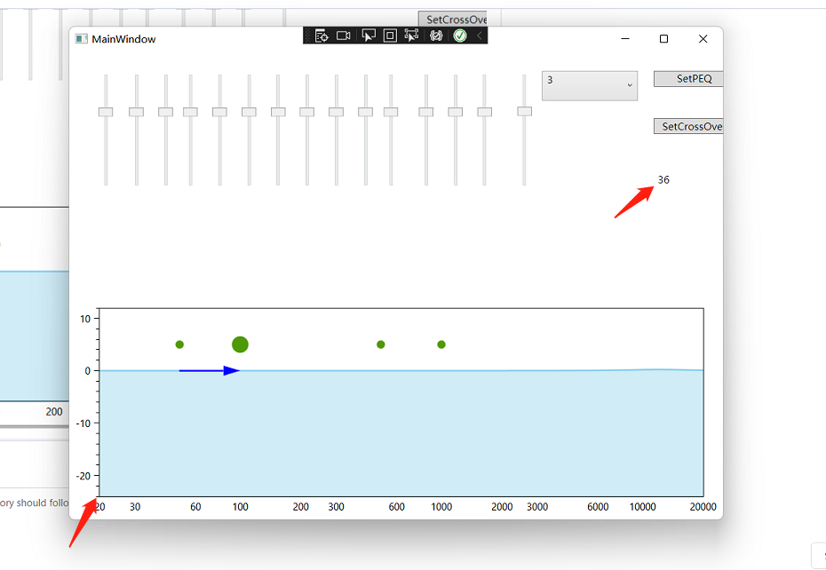Click the fifth slider thumb from the left
The image size is (826, 570).
click(219, 112)
